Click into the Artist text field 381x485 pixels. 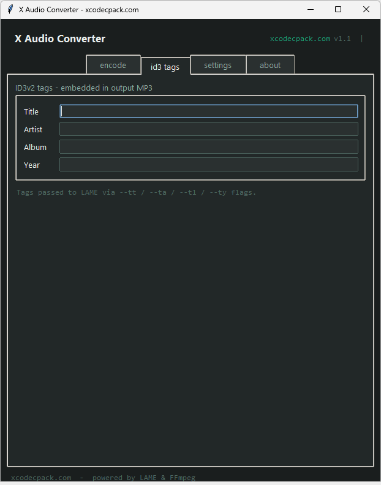[x=208, y=129]
